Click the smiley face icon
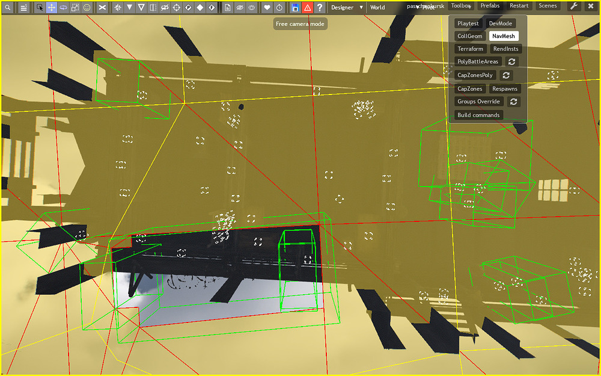 pos(87,7)
